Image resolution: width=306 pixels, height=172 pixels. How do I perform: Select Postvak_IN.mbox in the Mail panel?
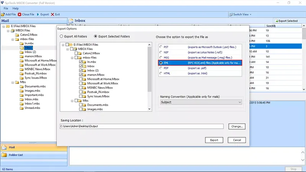[36, 73]
